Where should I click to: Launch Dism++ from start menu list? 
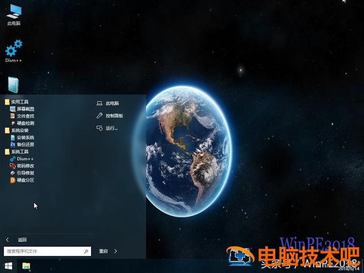22,159
